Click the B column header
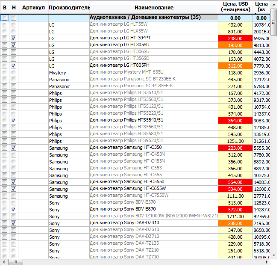 (x=5, y=7)
